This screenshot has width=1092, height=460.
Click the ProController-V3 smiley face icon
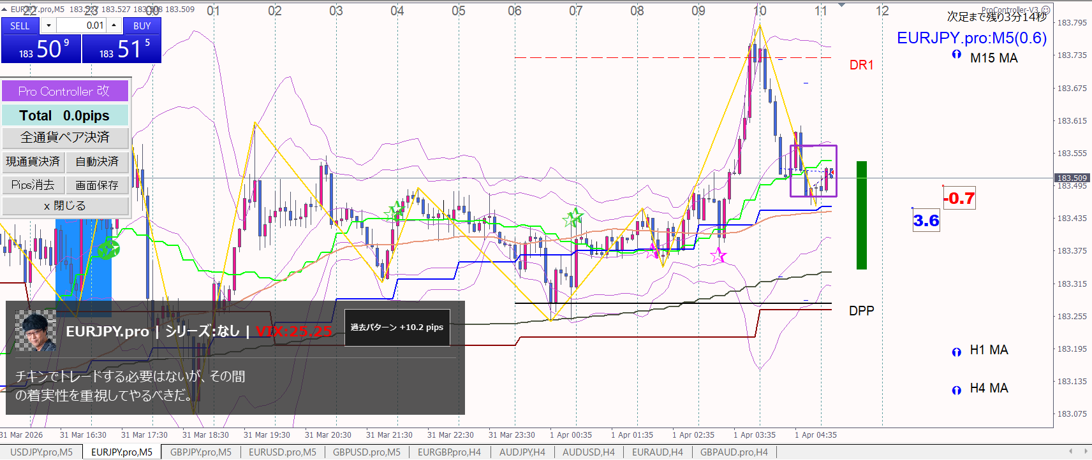(x=1045, y=10)
